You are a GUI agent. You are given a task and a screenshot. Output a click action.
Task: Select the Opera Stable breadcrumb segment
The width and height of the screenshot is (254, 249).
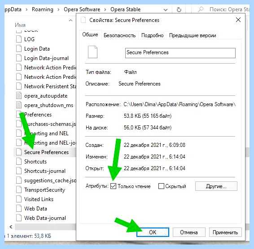click(x=125, y=9)
